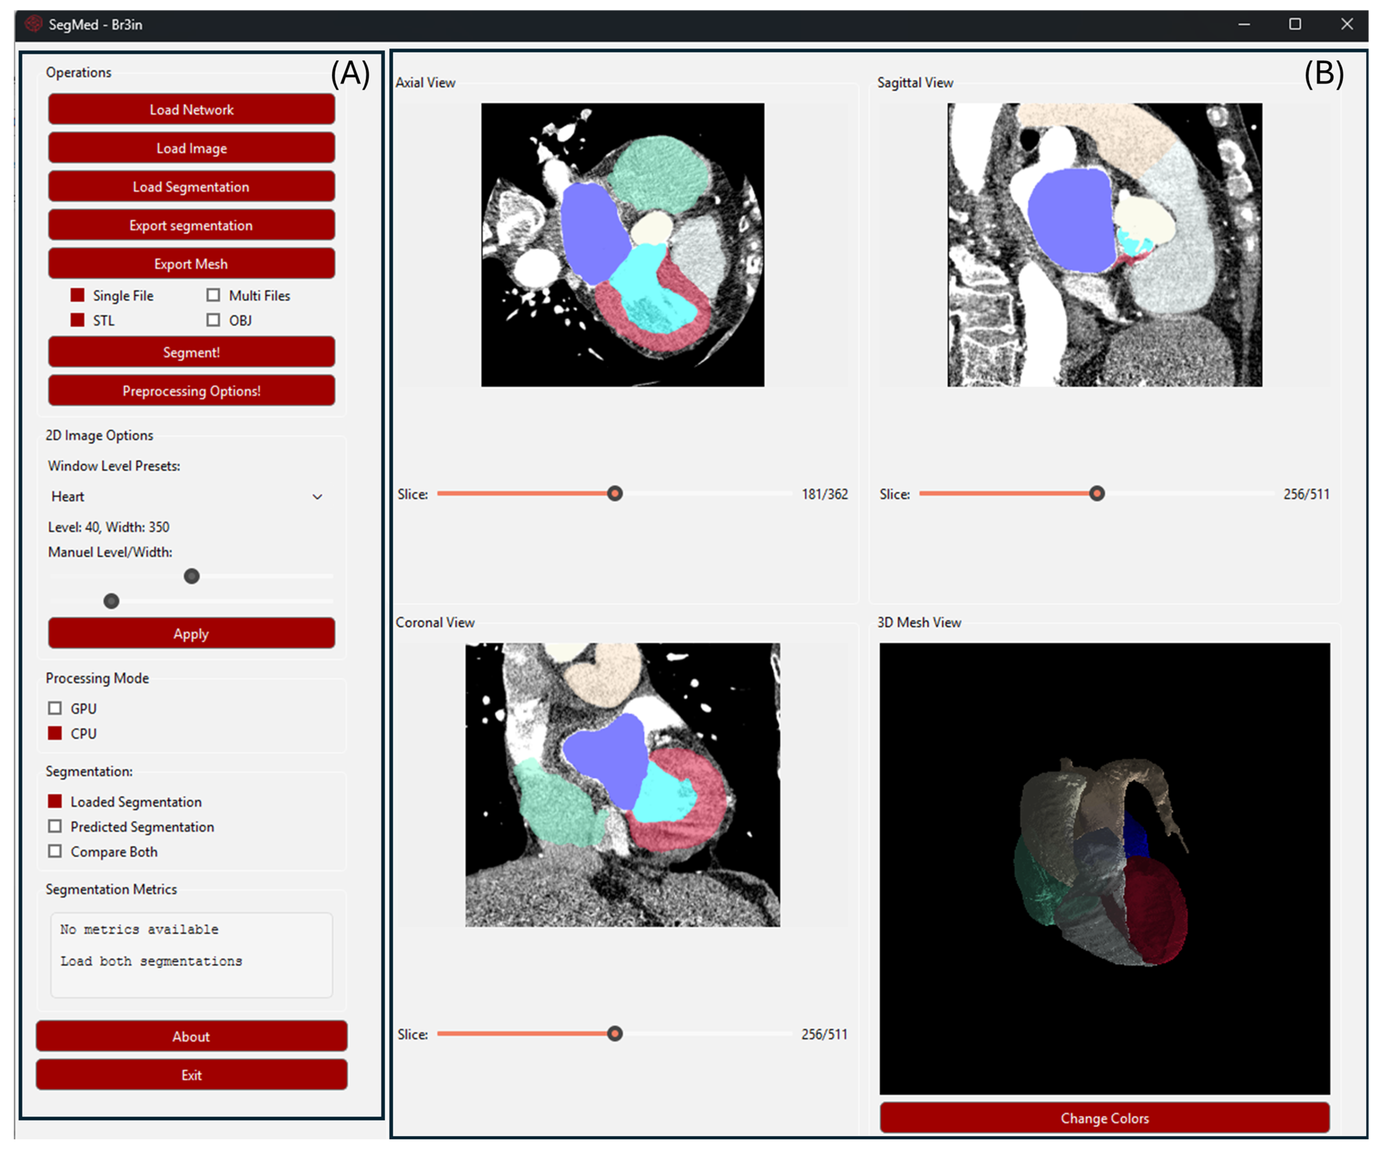Open Preprocessing Options!
Image resolution: width=1377 pixels, height=1150 pixels.
point(191,391)
